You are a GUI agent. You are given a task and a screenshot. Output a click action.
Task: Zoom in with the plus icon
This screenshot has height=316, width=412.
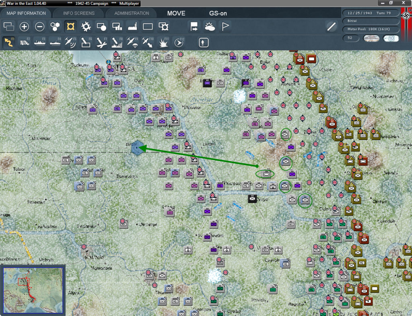pyautogui.click(x=24, y=27)
